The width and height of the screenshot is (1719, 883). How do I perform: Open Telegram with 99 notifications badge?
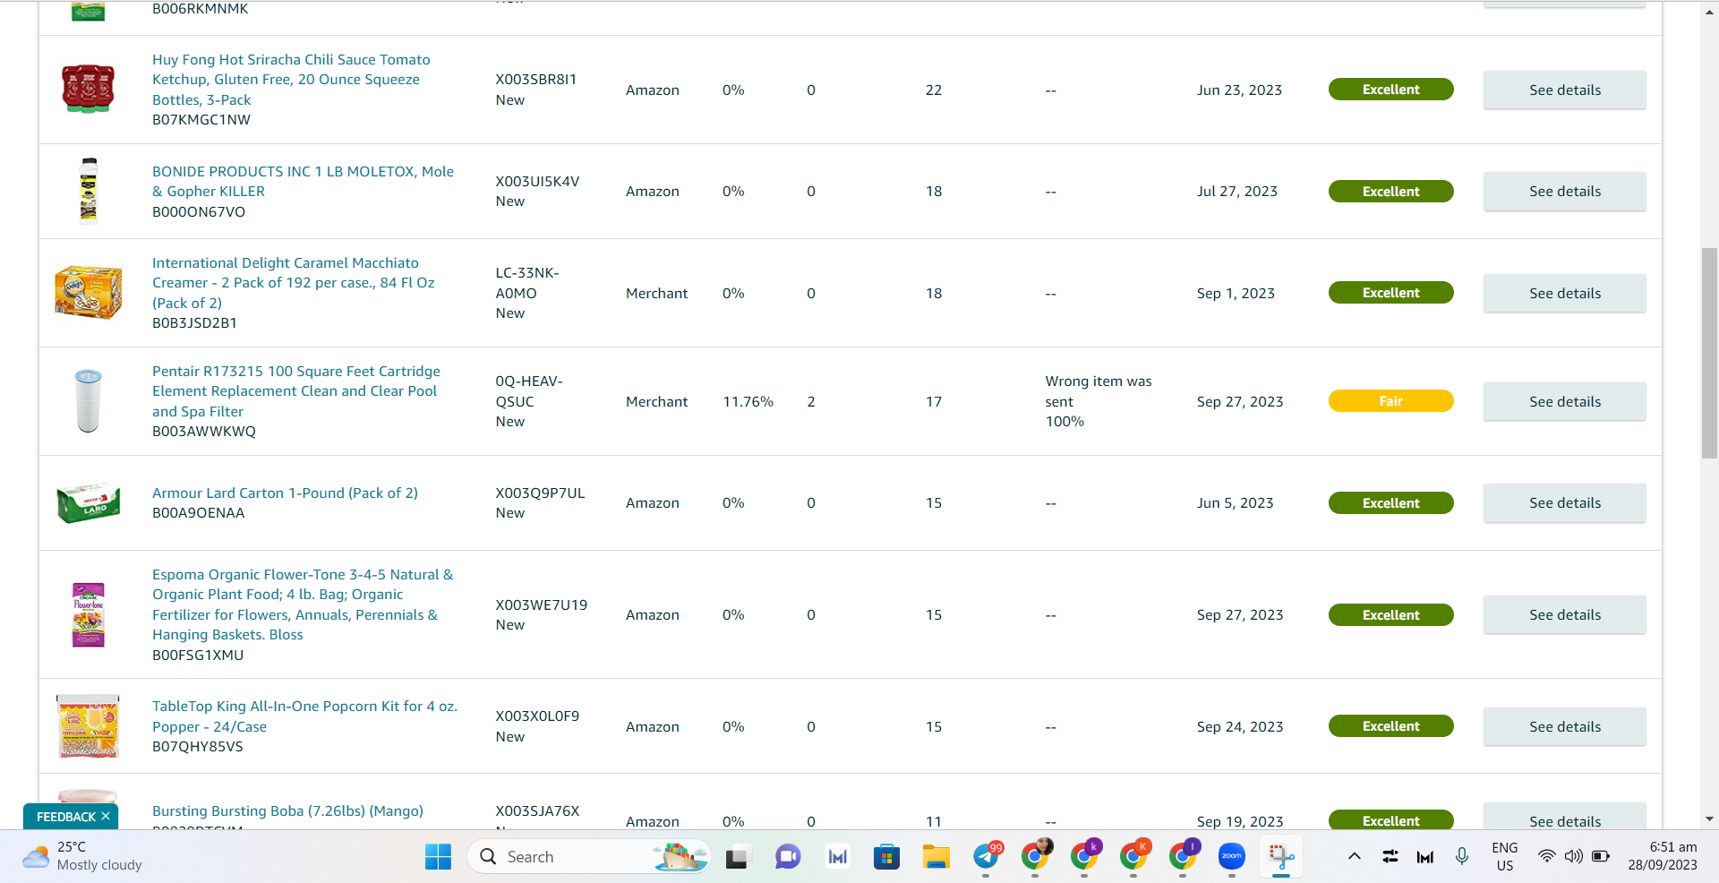point(987,856)
